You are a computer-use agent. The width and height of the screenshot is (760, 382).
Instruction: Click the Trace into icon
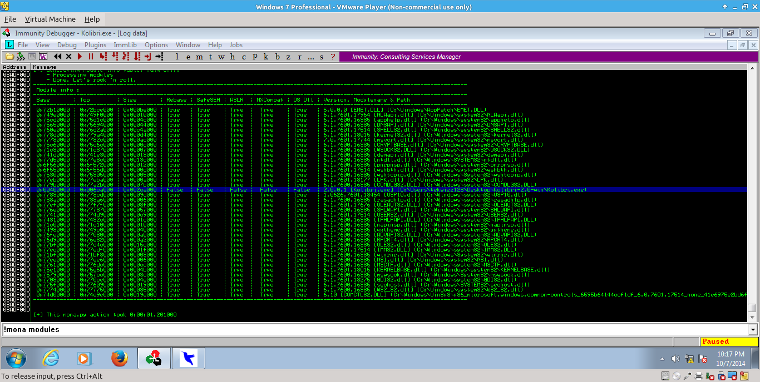126,57
